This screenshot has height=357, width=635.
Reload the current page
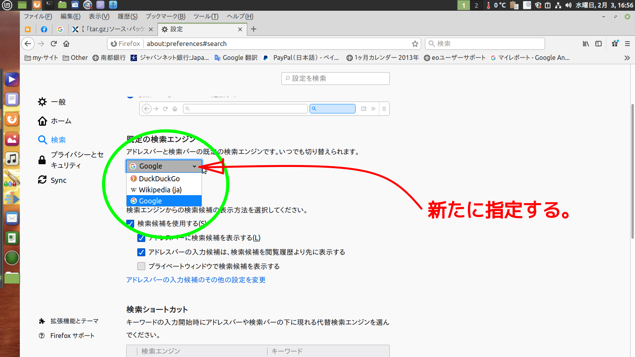pyautogui.click(x=54, y=44)
